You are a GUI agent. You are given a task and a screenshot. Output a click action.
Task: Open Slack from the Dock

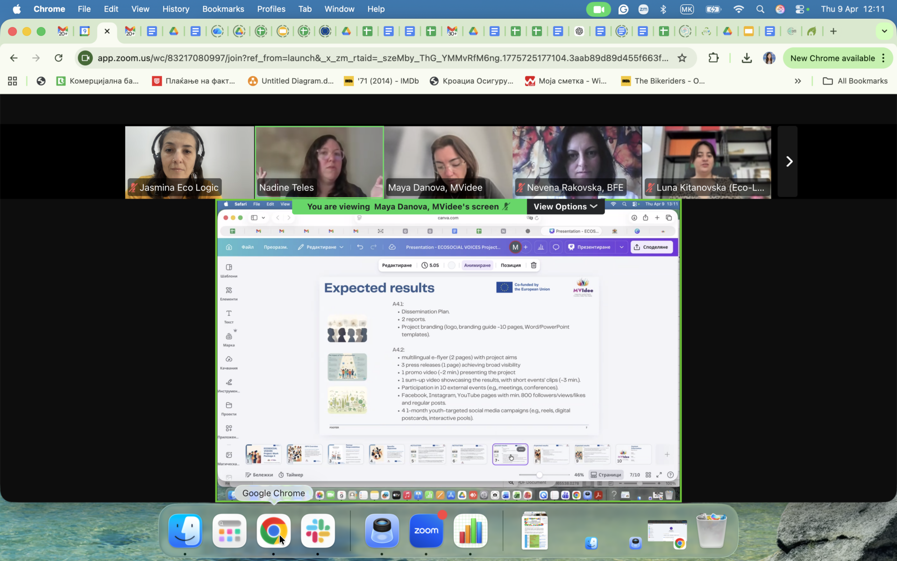pos(318,531)
